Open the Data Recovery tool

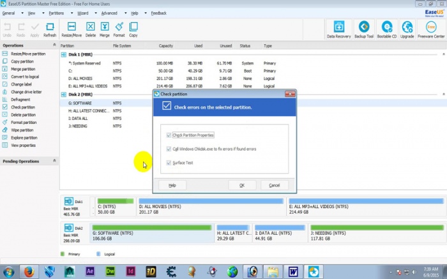339,29
